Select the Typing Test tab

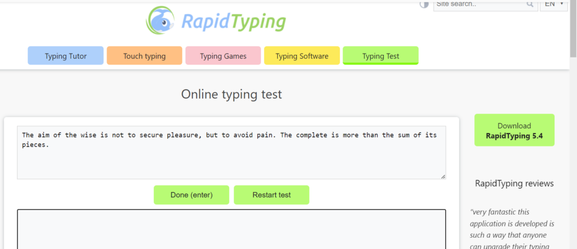click(380, 56)
